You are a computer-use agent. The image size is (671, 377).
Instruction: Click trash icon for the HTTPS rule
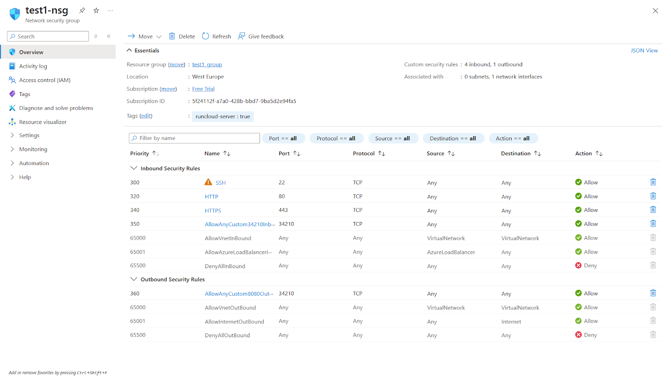pyautogui.click(x=653, y=210)
